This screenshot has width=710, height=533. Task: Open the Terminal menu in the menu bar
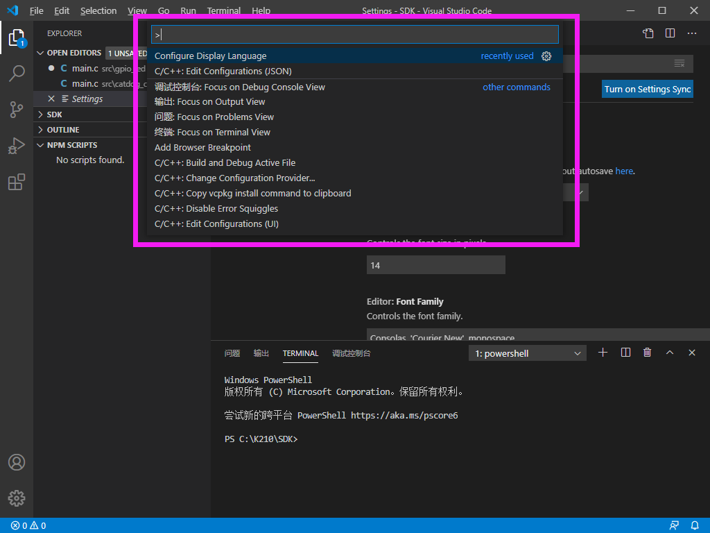point(223,10)
